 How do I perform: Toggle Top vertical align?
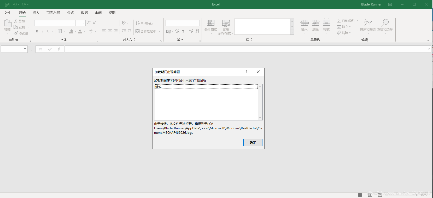coord(104,23)
